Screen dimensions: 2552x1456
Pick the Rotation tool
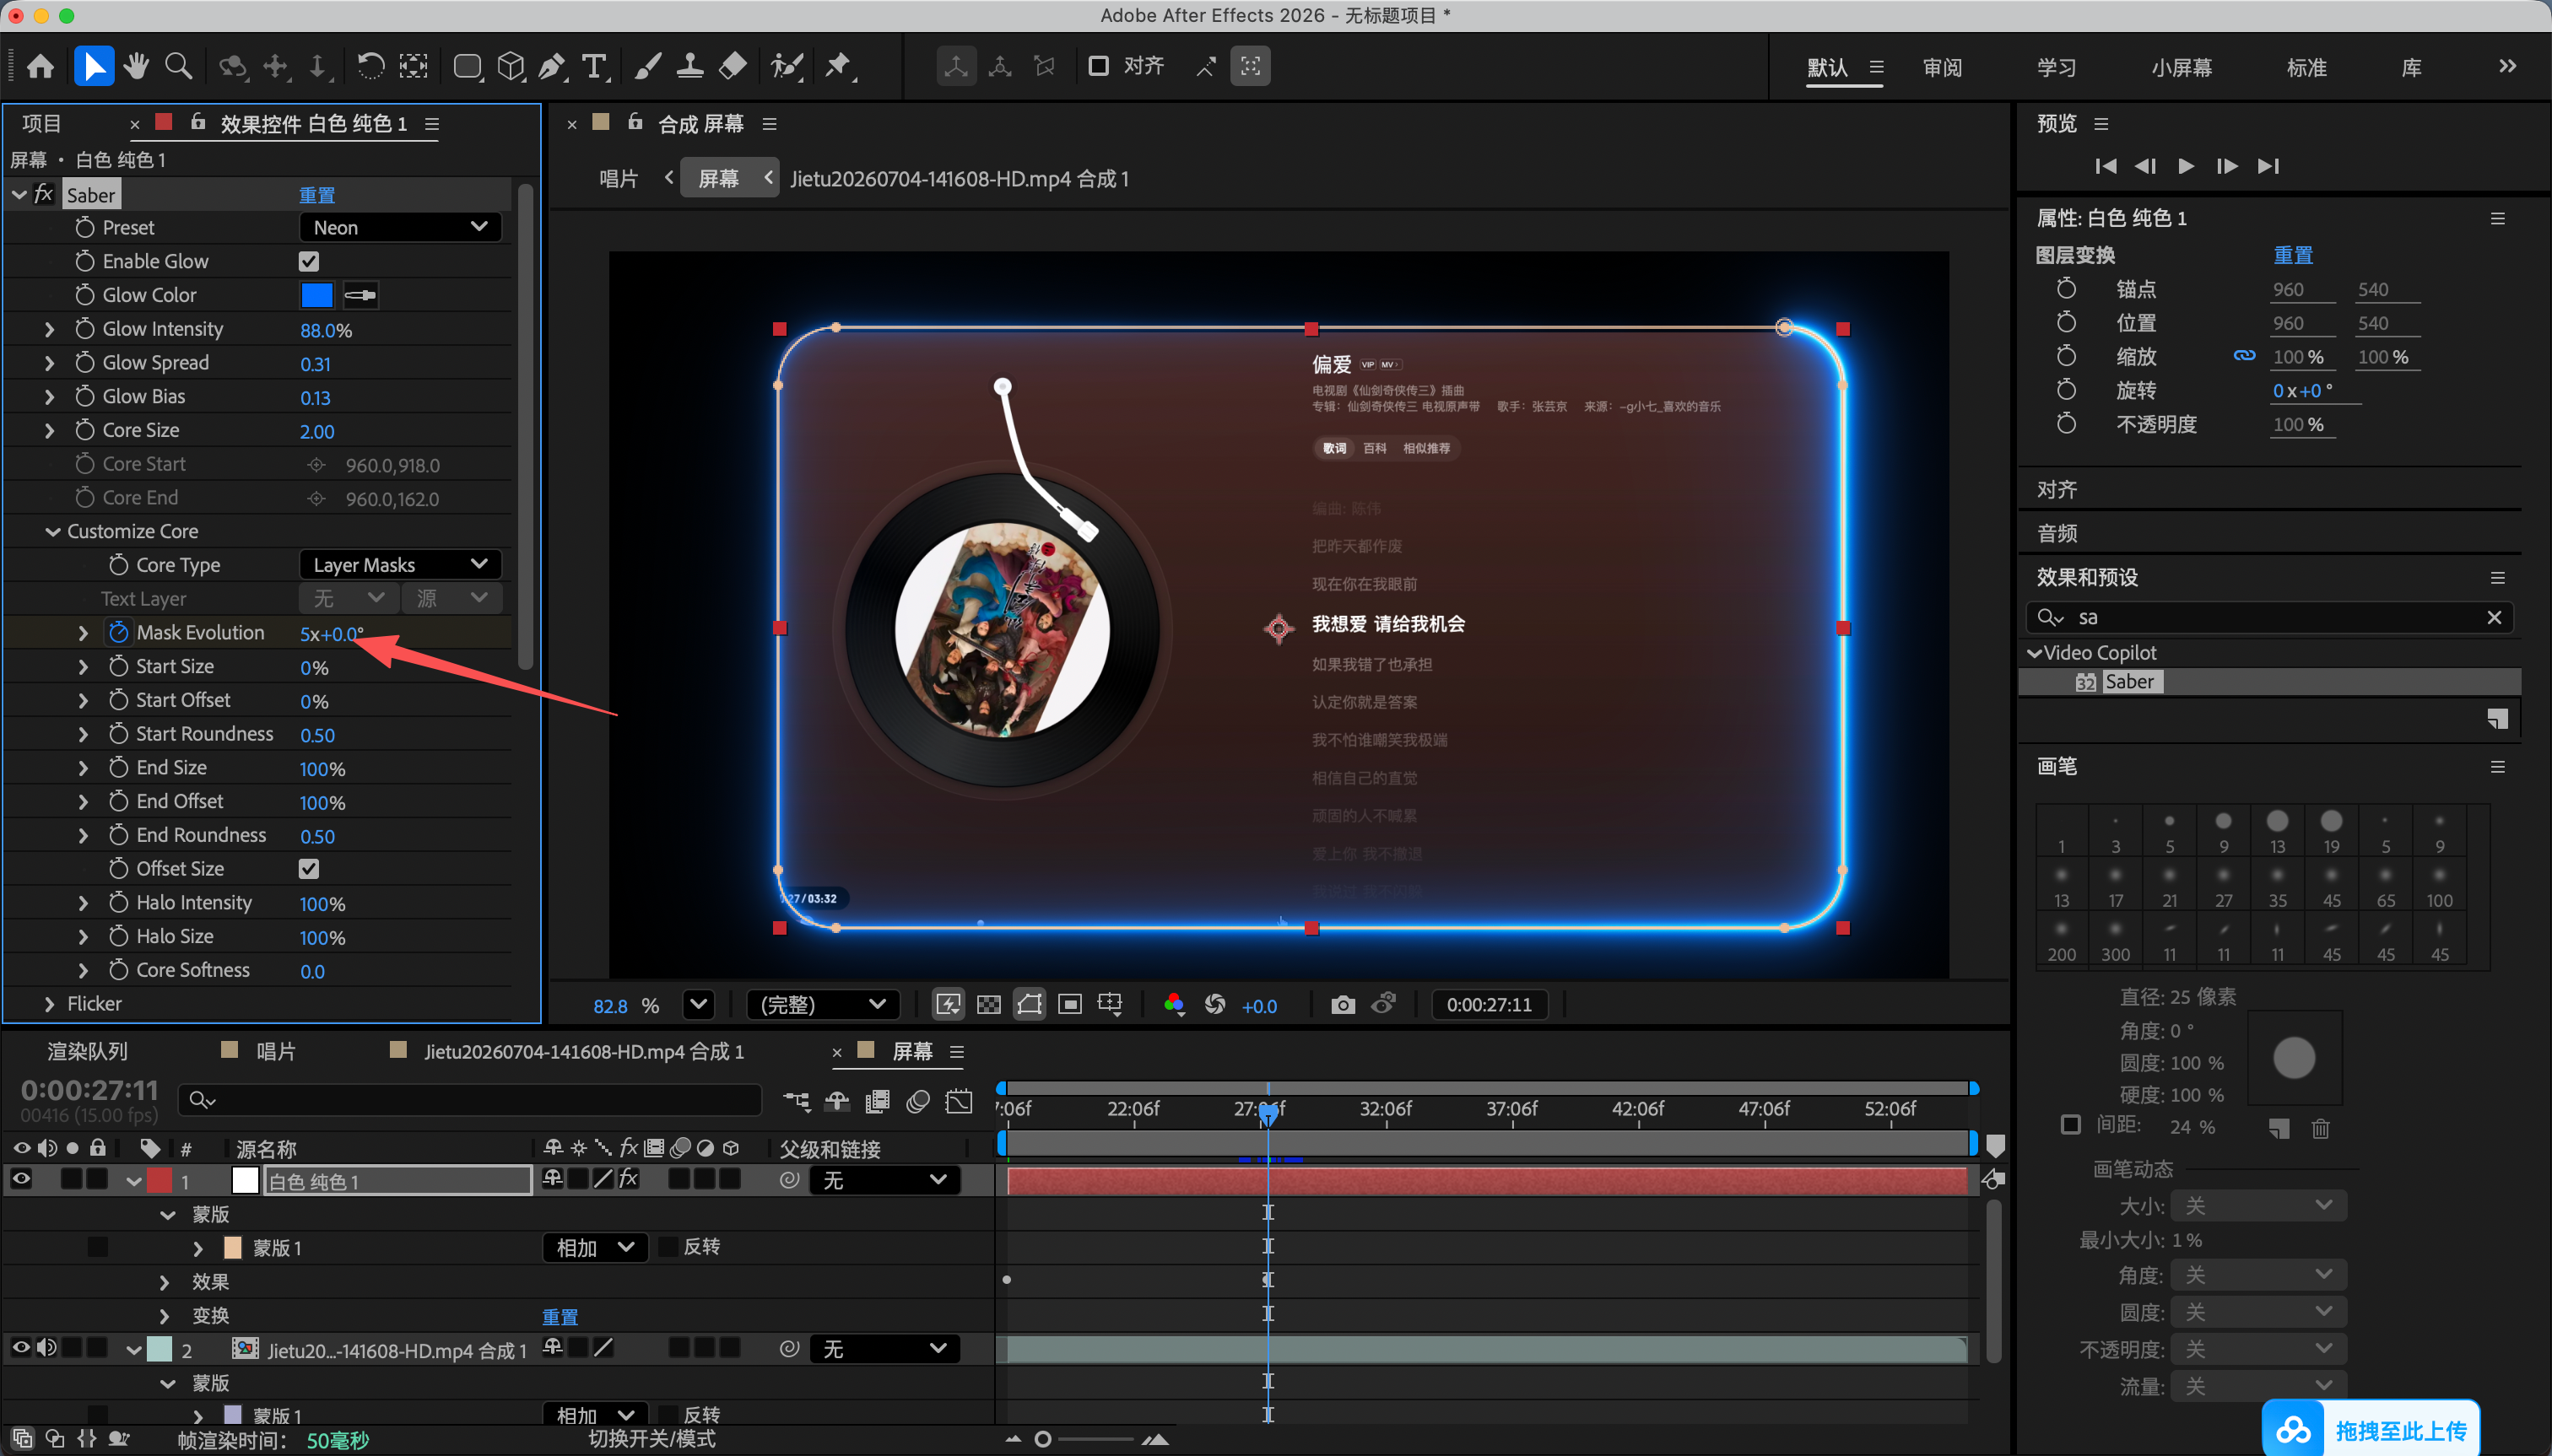(x=370, y=66)
